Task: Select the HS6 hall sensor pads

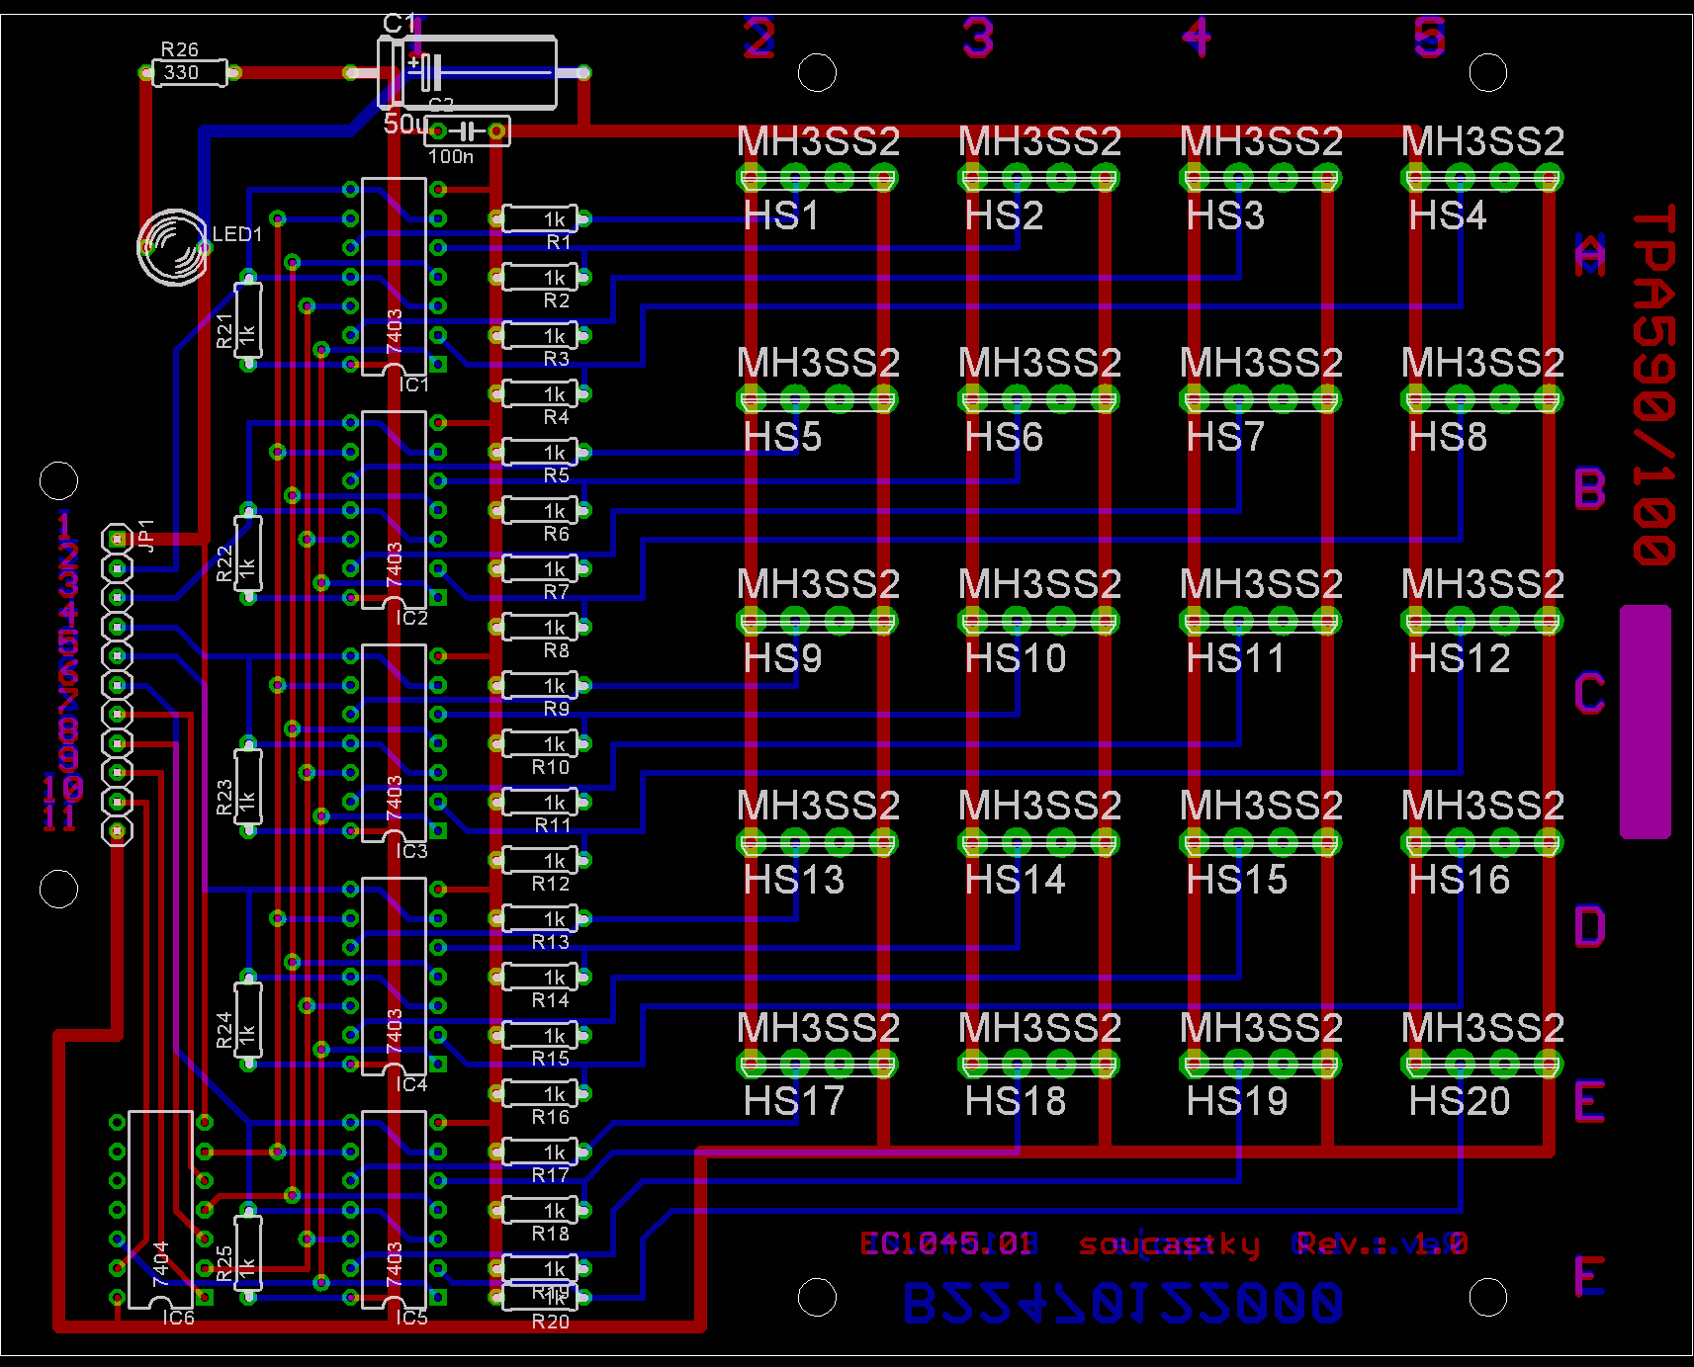Action: tap(1038, 400)
